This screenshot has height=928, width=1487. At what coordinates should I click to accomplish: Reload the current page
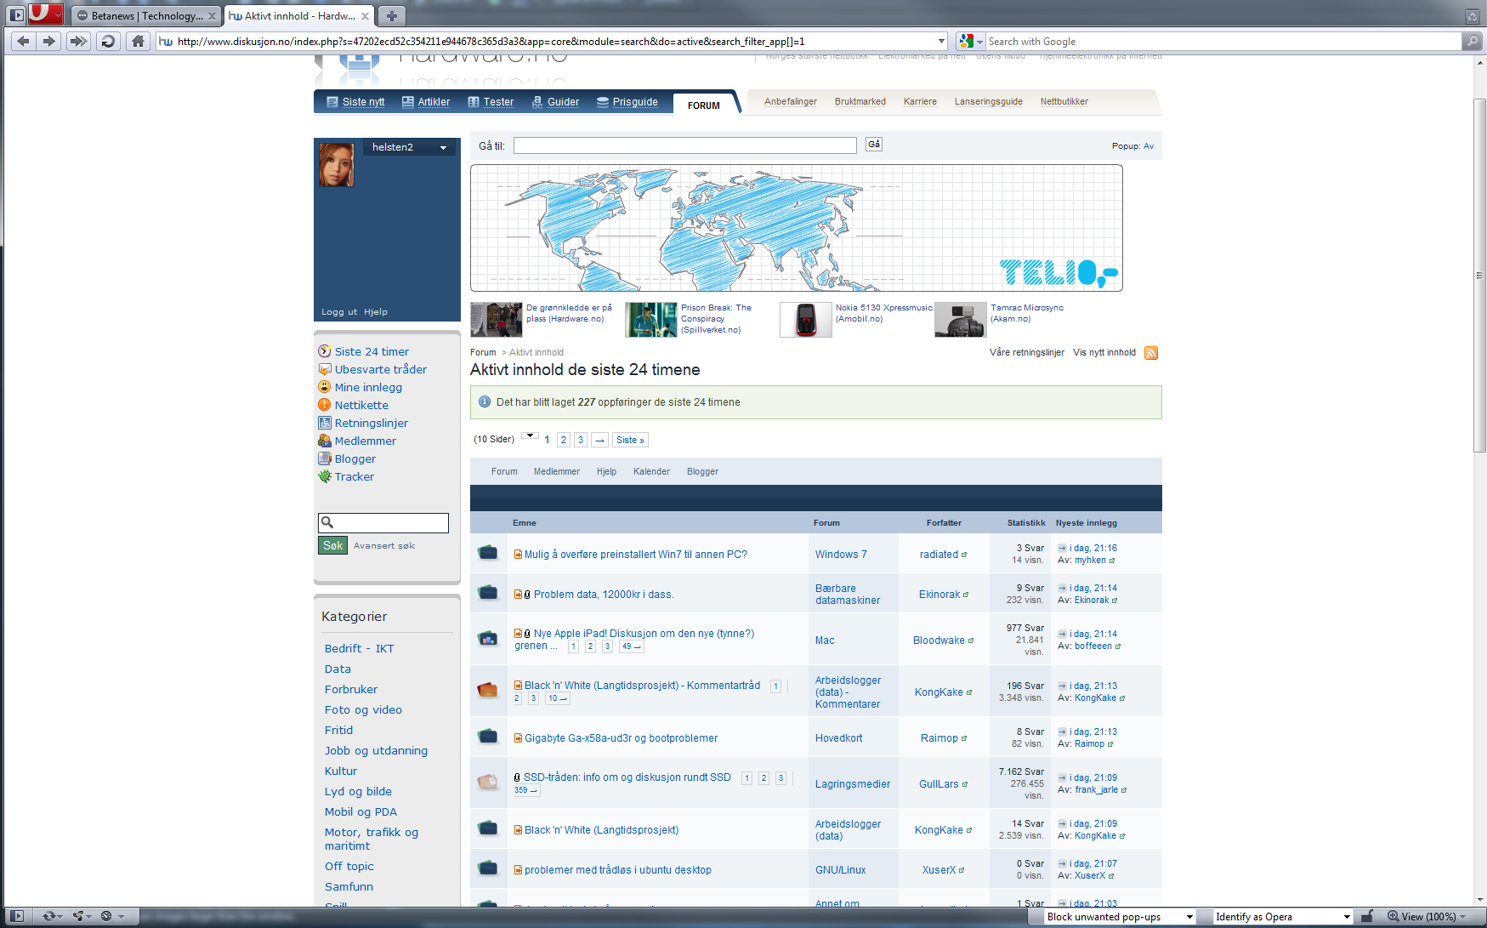click(x=108, y=41)
